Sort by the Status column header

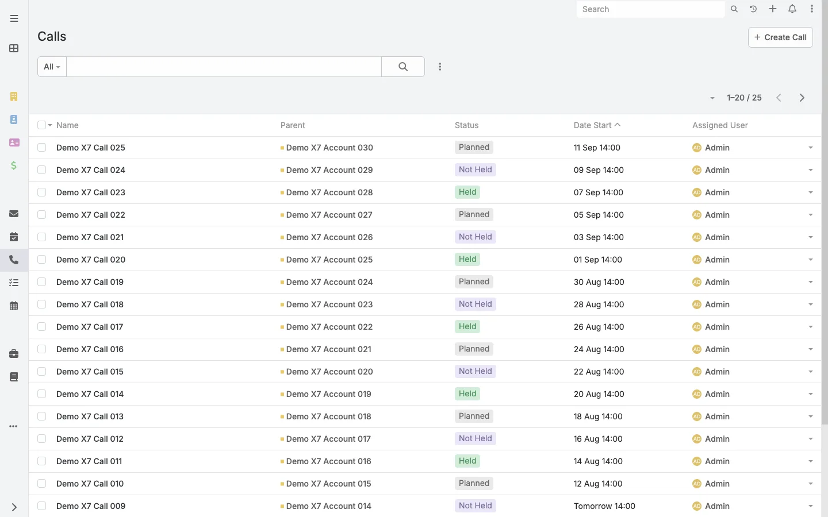click(466, 125)
